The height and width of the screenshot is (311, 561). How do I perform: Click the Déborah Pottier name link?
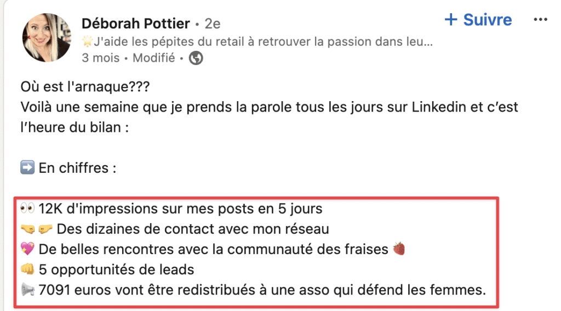[x=136, y=24]
